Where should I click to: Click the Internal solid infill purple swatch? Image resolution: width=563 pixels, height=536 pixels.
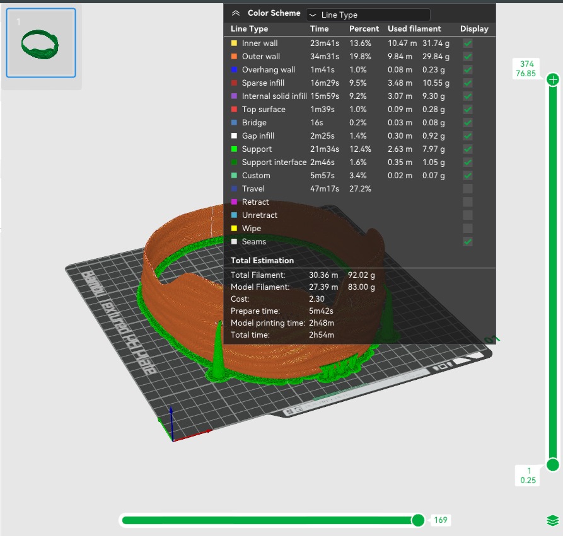(234, 96)
